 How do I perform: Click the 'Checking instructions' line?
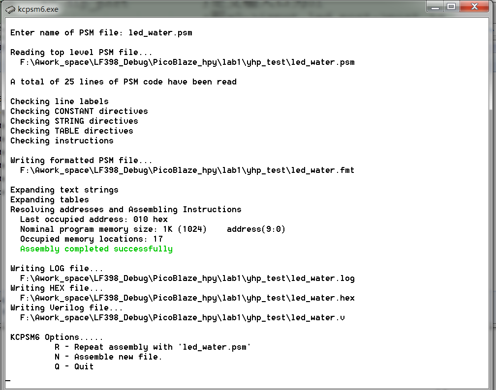pyautogui.click(x=62, y=140)
